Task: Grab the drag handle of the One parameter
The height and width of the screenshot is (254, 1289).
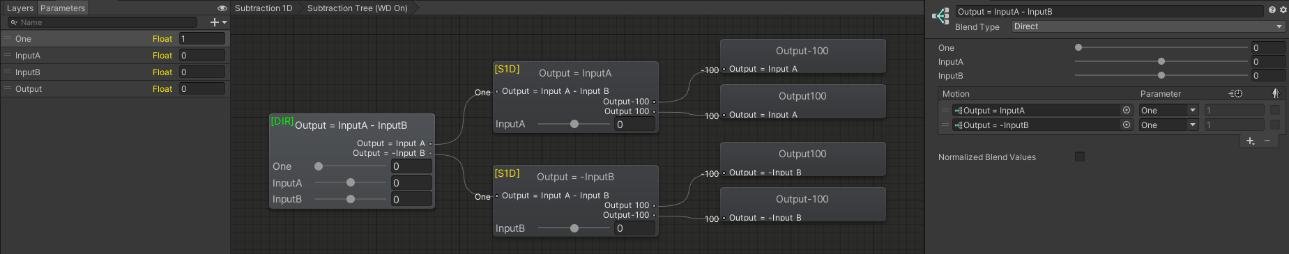Action: [8, 39]
